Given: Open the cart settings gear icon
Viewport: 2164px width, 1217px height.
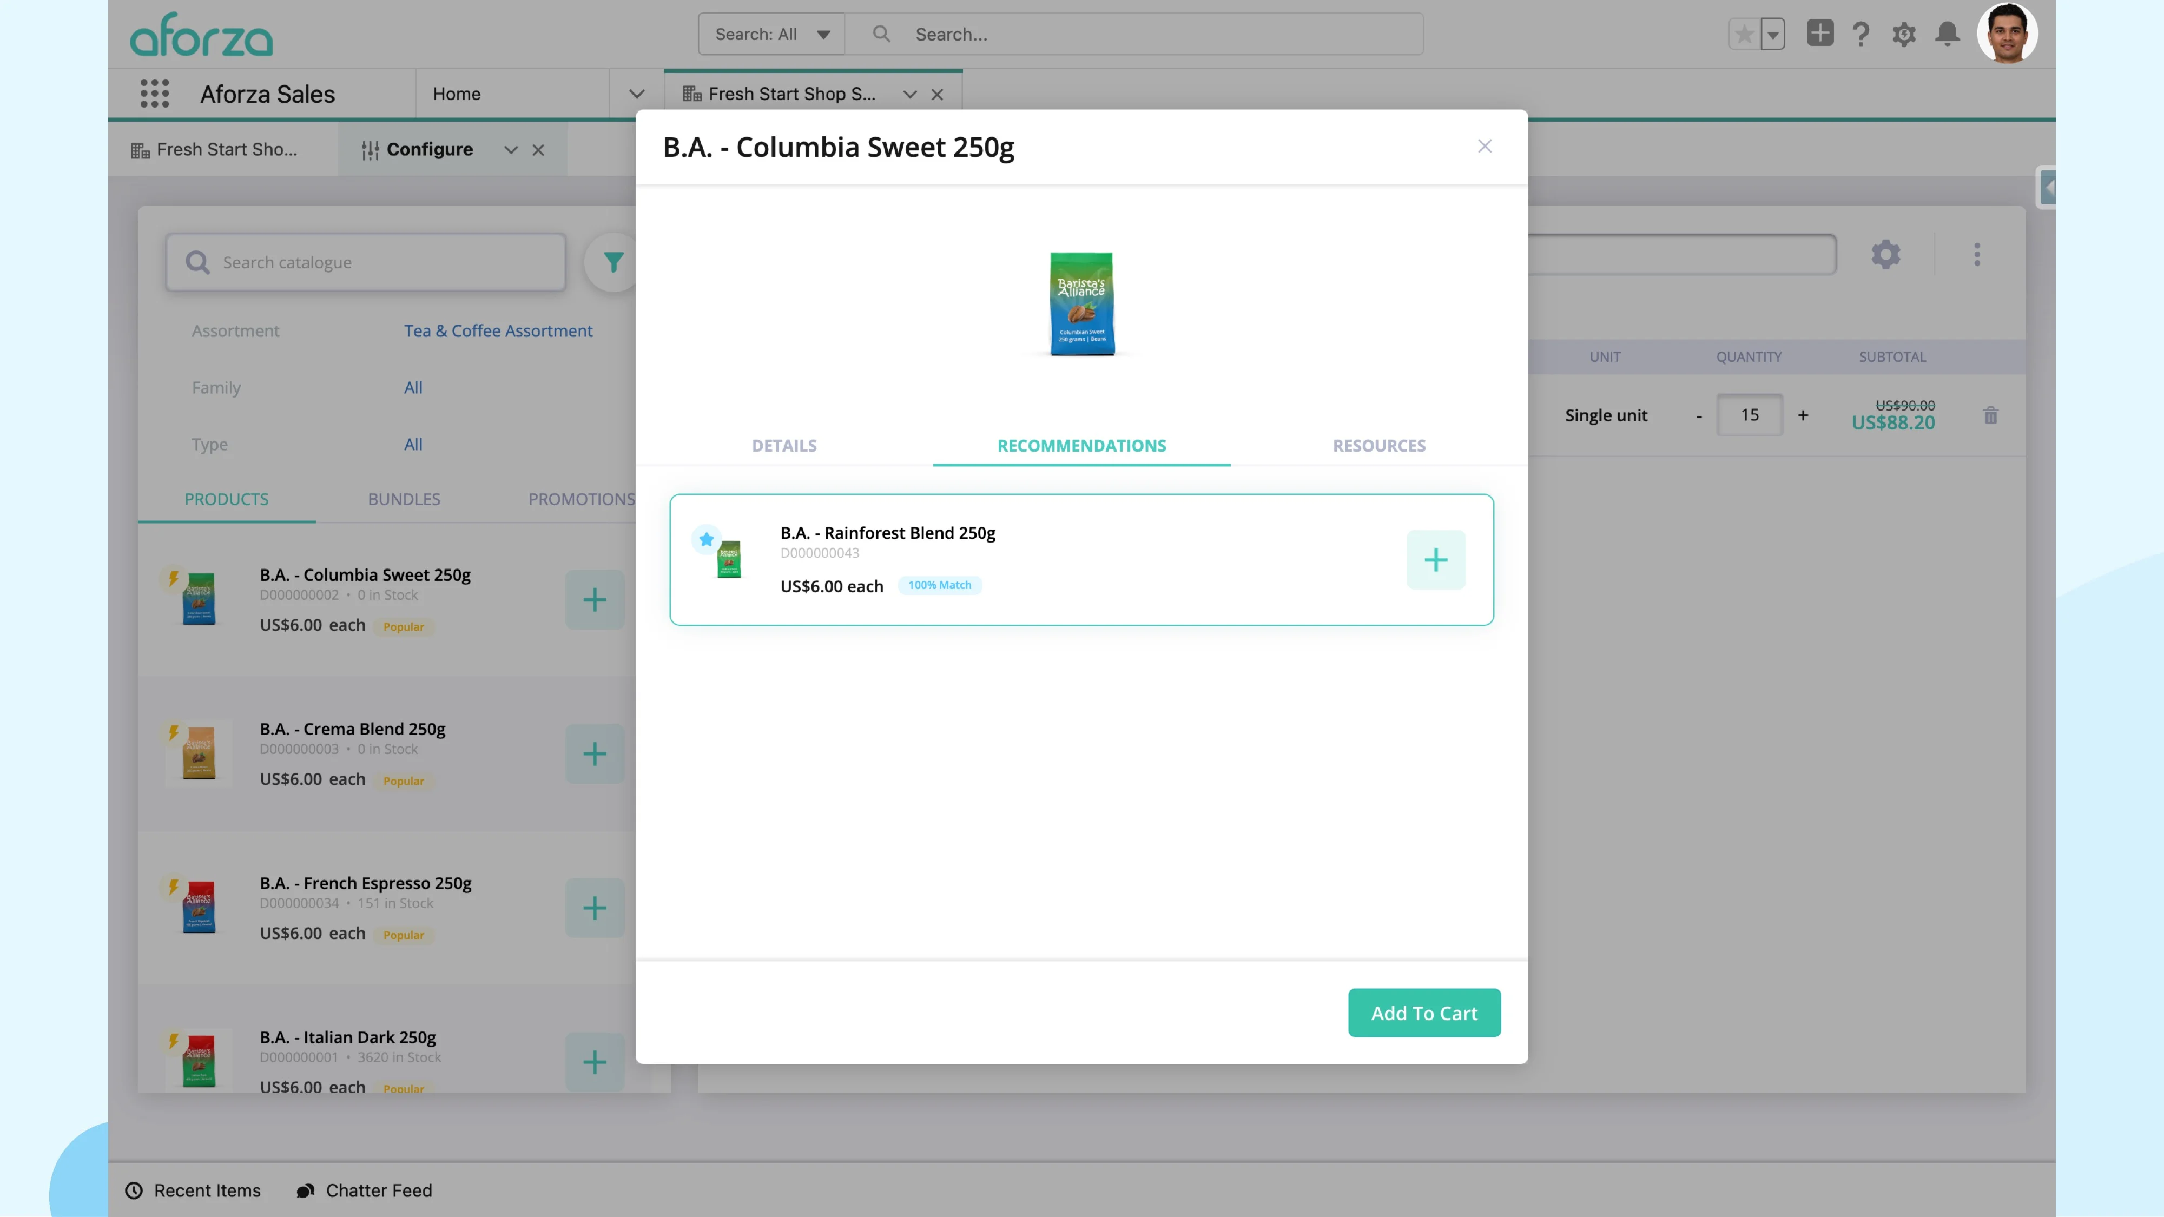Looking at the screenshot, I should 1885,254.
